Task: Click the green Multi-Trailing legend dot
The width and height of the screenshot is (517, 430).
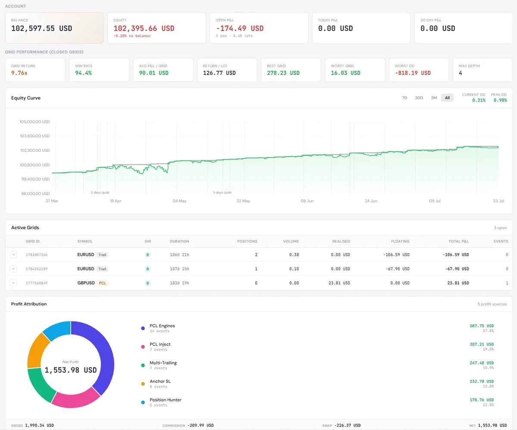Action: (143, 365)
